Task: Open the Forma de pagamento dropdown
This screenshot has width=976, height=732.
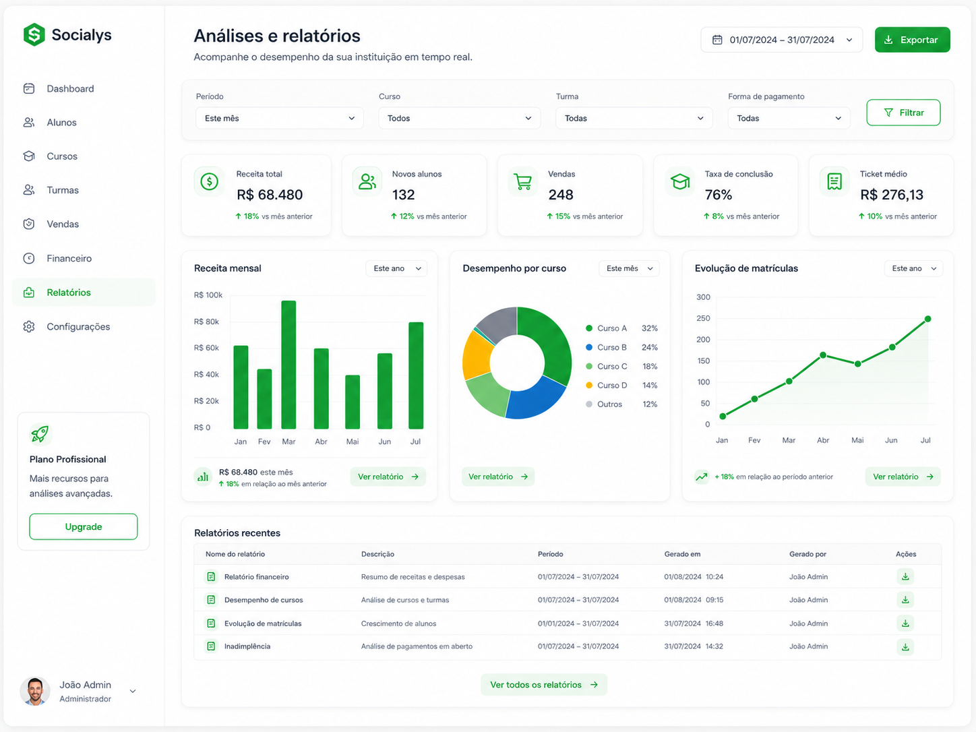Action: 789,118
